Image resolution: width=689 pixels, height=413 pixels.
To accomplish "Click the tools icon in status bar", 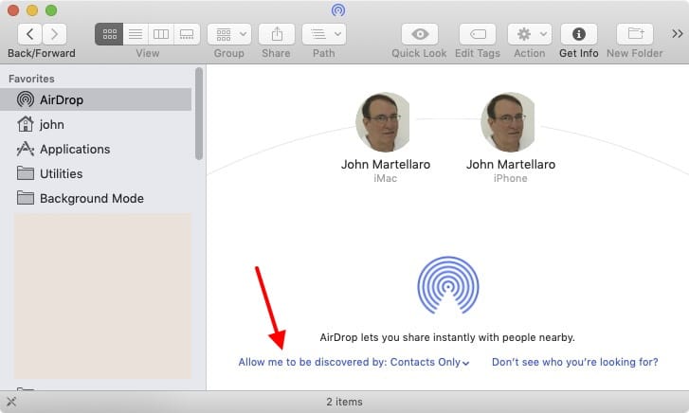I will (x=11, y=402).
